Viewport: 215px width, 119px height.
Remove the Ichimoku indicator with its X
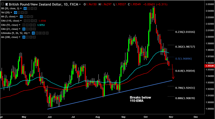(47, 33)
